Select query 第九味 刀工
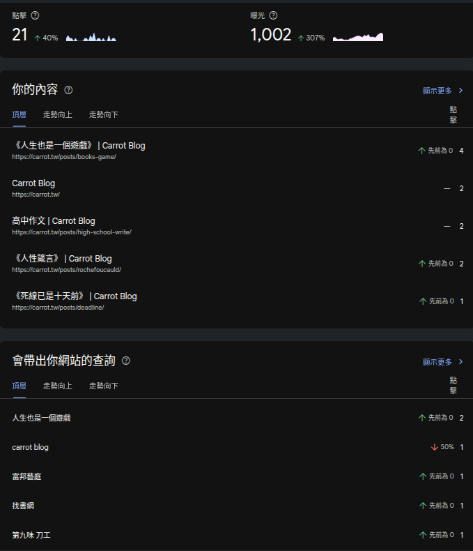 pos(31,535)
